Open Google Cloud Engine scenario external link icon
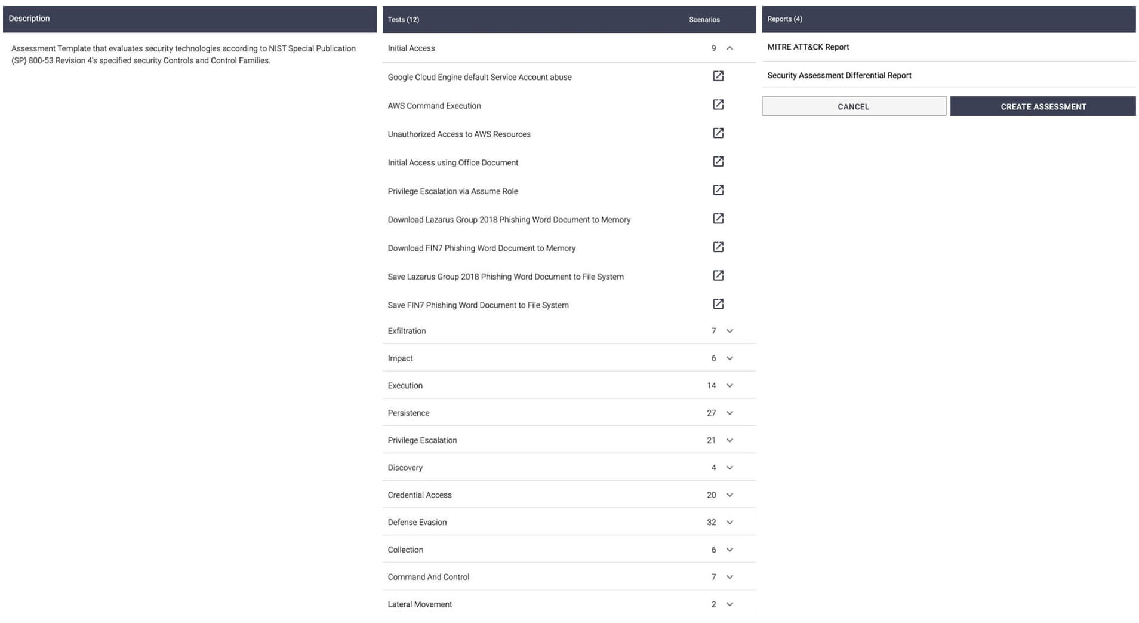Image resolution: width=1139 pixels, height=623 pixels. click(x=718, y=76)
